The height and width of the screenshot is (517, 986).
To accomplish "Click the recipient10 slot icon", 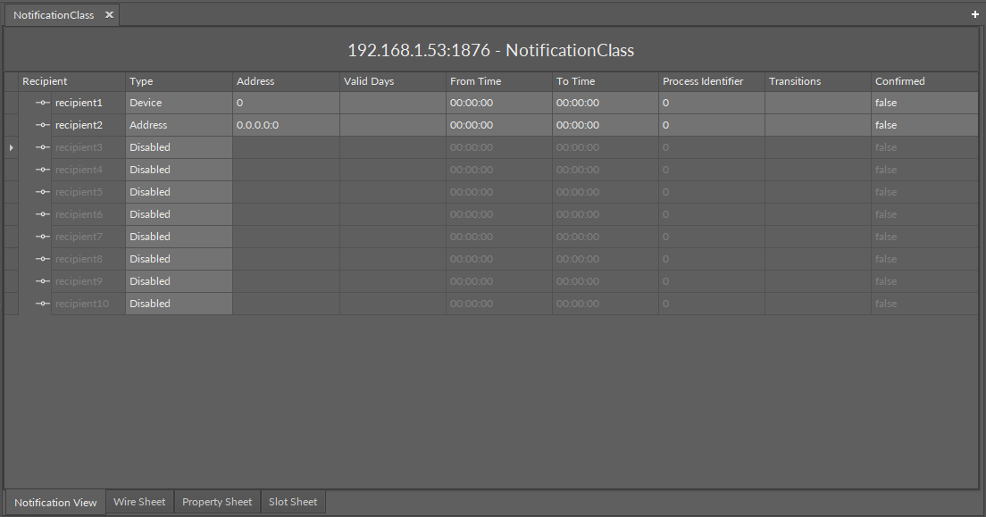I will pyautogui.click(x=42, y=304).
